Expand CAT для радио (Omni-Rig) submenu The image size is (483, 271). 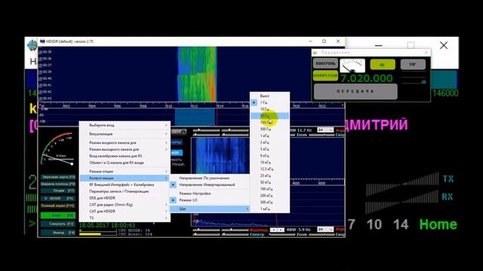[x=125, y=205]
